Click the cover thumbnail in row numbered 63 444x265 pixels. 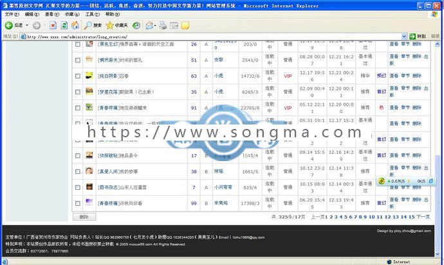[89, 76]
